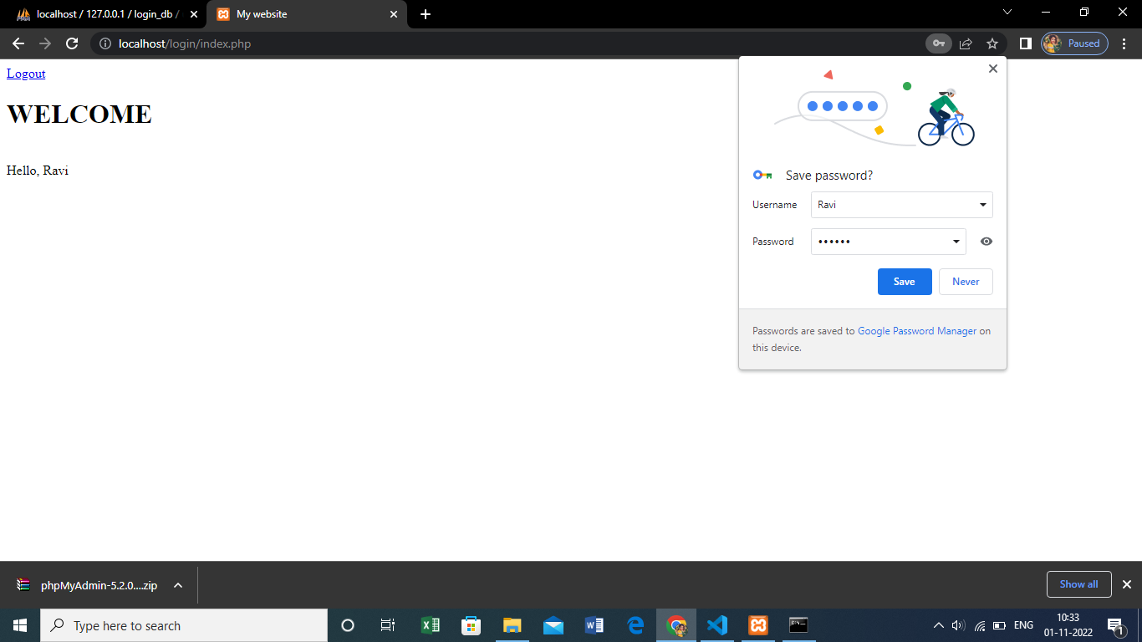Viewport: 1142px width, 642px height.
Task: Open the Password field dropdown
Action: coord(956,241)
